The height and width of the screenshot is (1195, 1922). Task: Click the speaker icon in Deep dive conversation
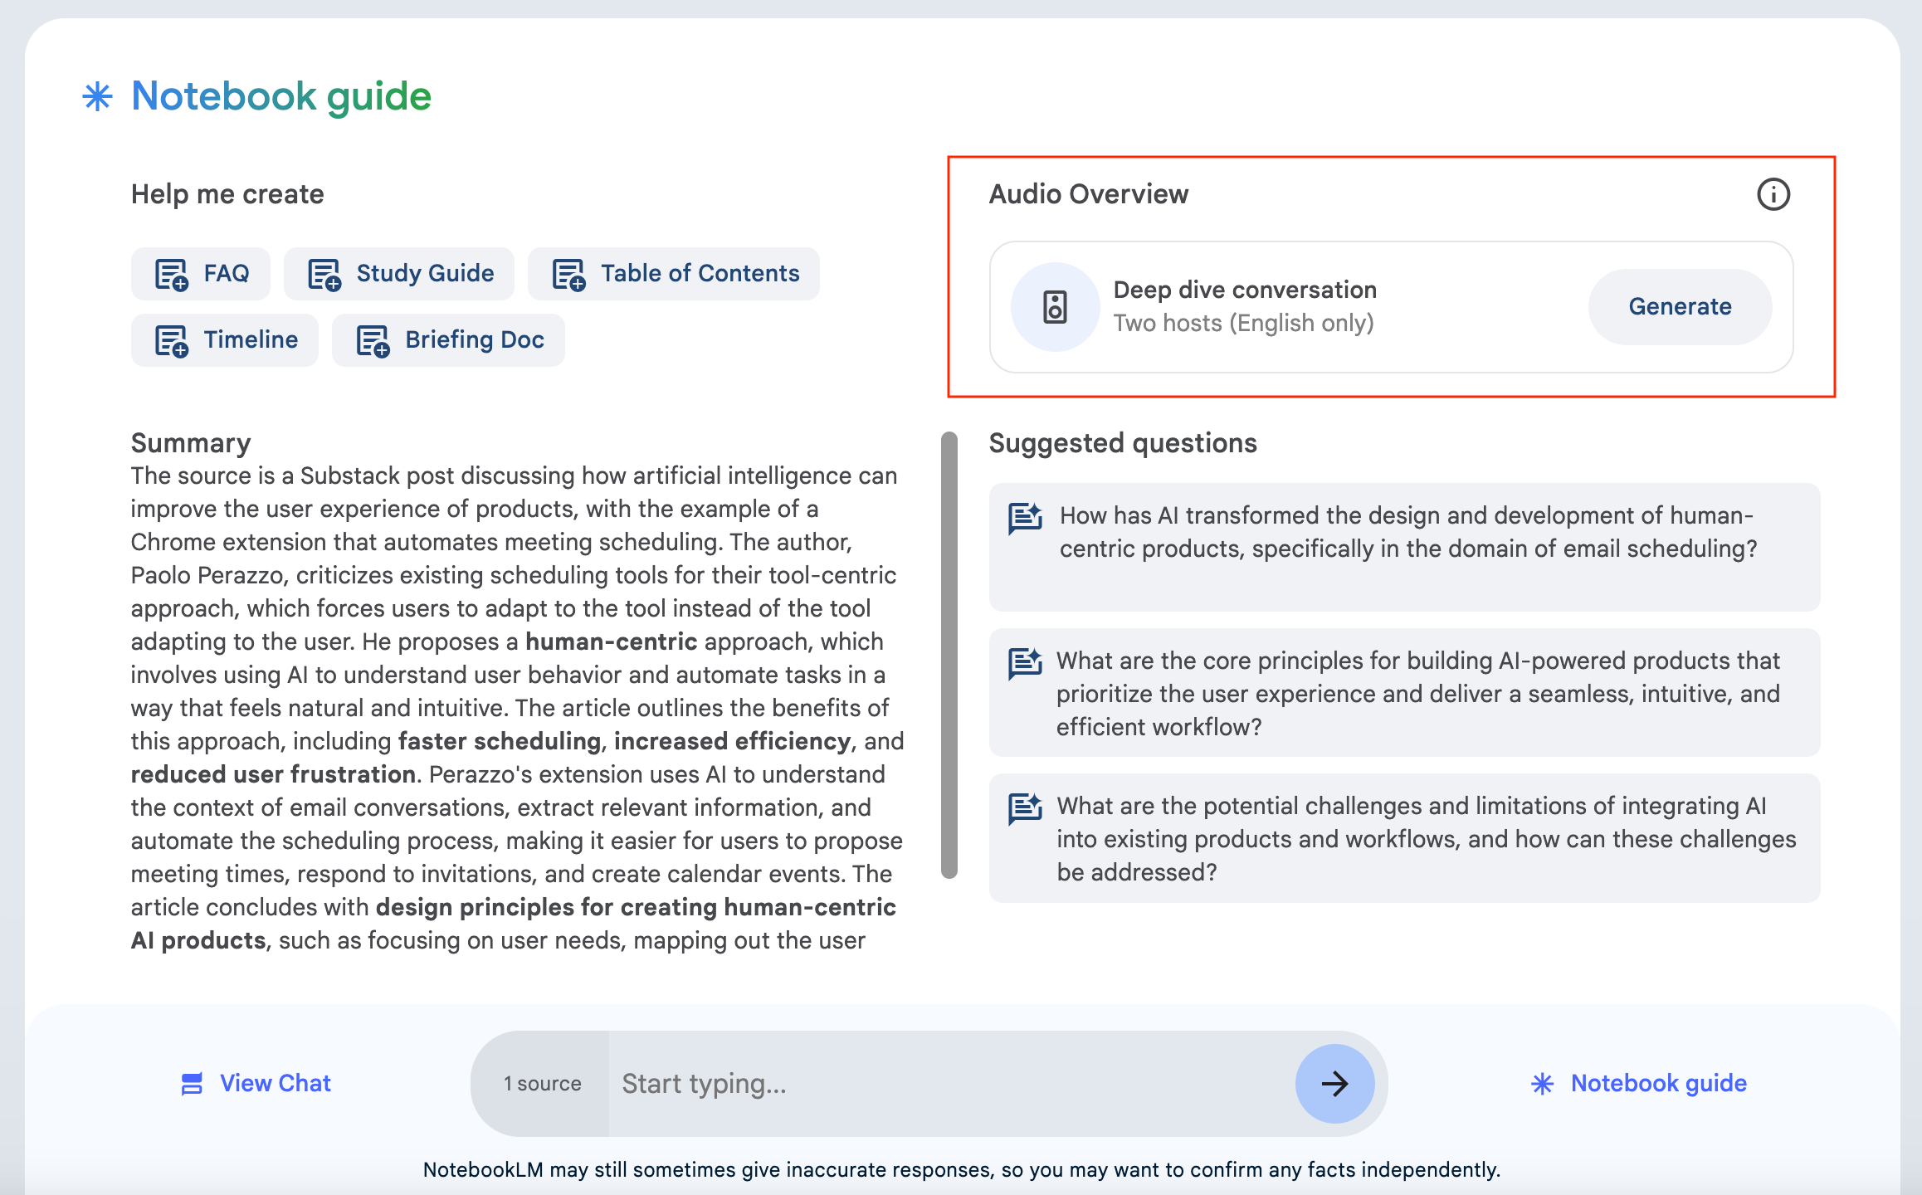pyautogui.click(x=1055, y=307)
